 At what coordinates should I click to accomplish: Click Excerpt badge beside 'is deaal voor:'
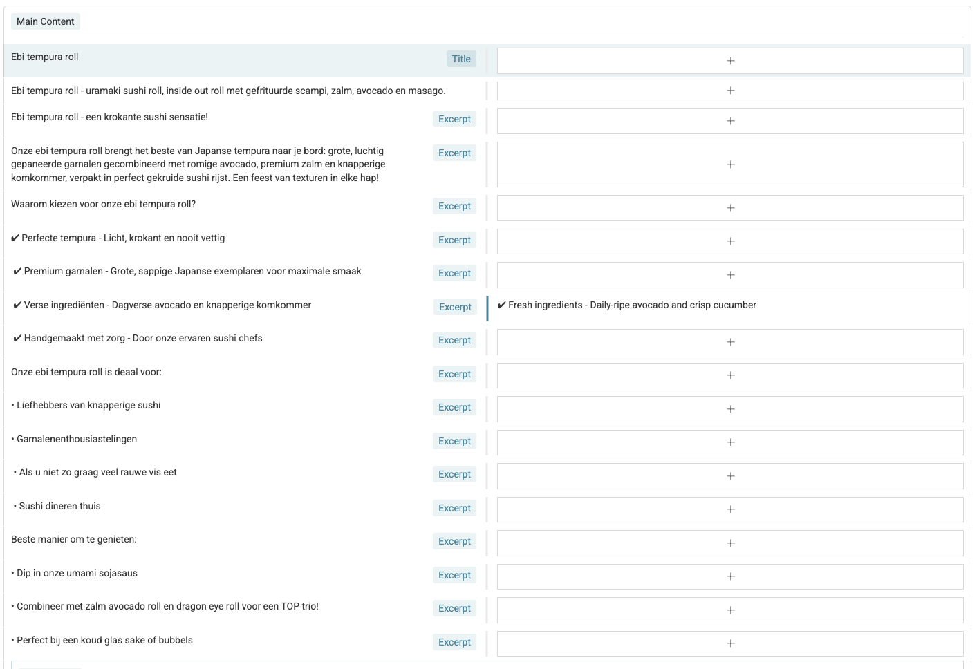pyautogui.click(x=454, y=374)
